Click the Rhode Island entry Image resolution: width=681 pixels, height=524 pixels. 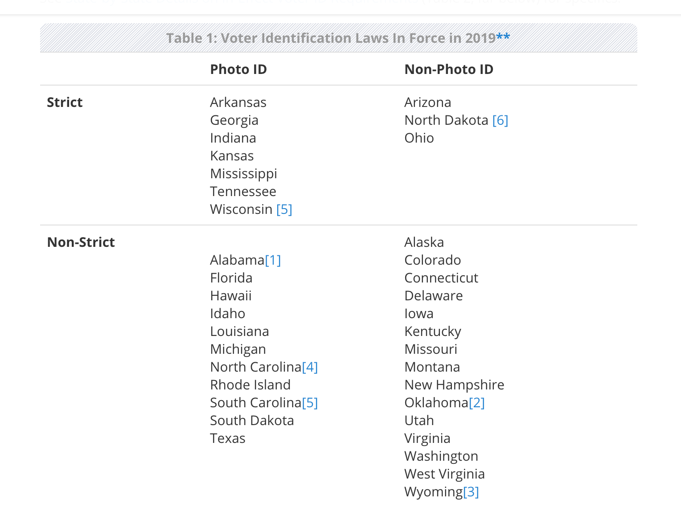pos(250,385)
